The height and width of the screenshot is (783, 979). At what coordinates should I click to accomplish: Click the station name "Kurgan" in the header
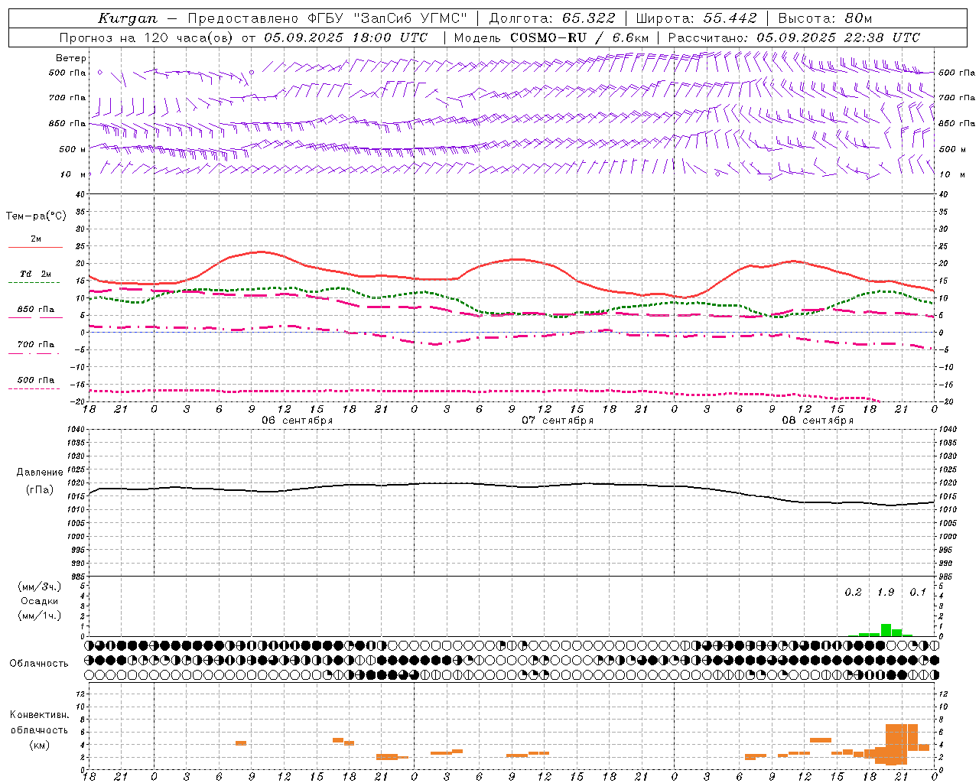pos(127,18)
